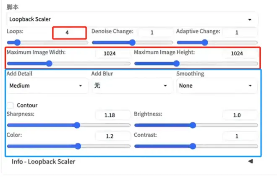
Task: Expand the Info - Loopback Scaler section
Action: pyautogui.click(x=132, y=161)
